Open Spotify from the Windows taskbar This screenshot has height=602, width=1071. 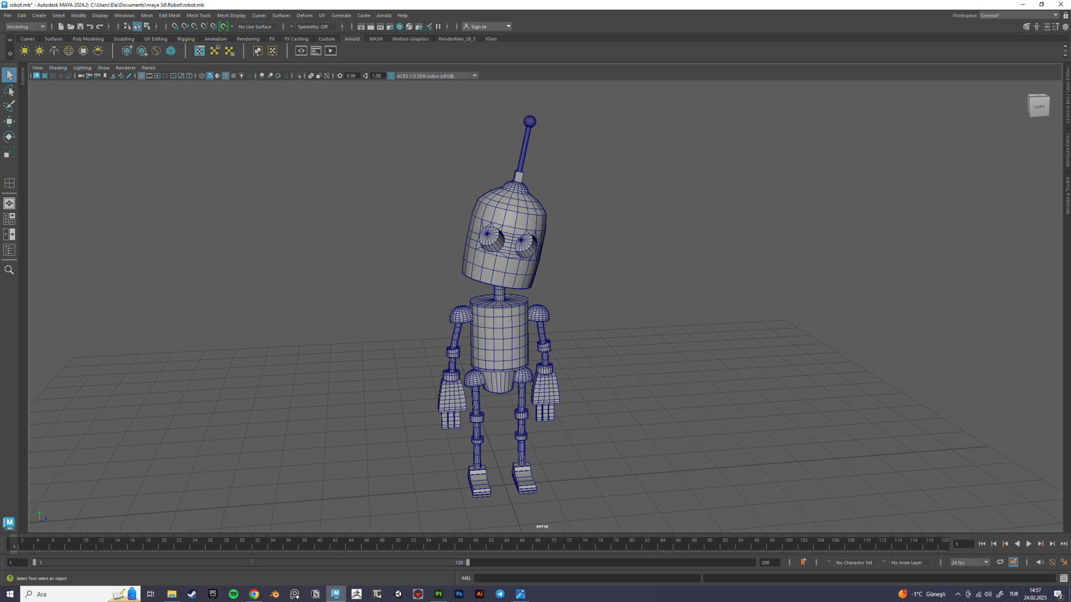click(234, 594)
